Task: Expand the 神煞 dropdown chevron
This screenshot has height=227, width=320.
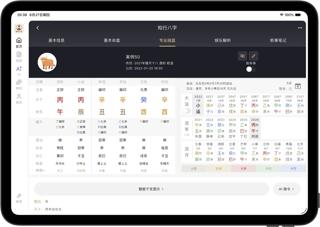Action: coord(44,171)
